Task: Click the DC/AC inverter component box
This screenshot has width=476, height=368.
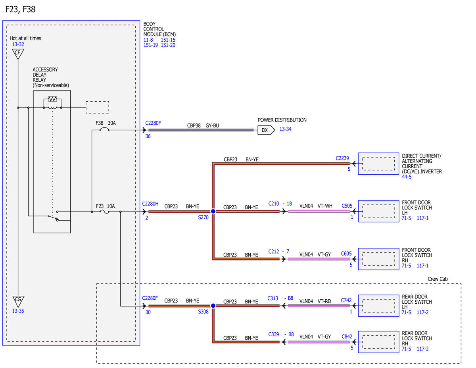Action: tap(379, 164)
